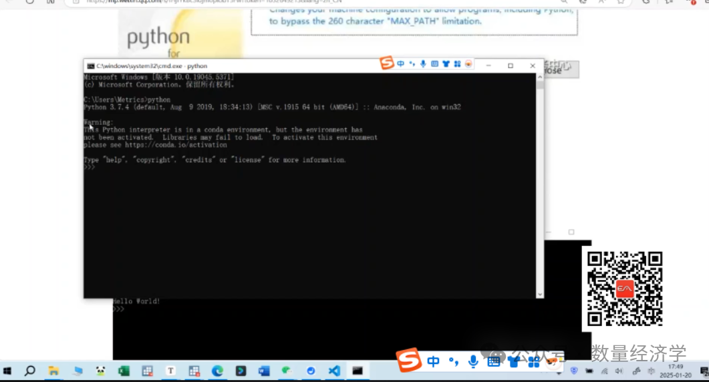The height and width of the screenshot is (382, 709).
Task: Click the "C:\Users\Metrics>python" command line
Action: (x=127, y=100)
